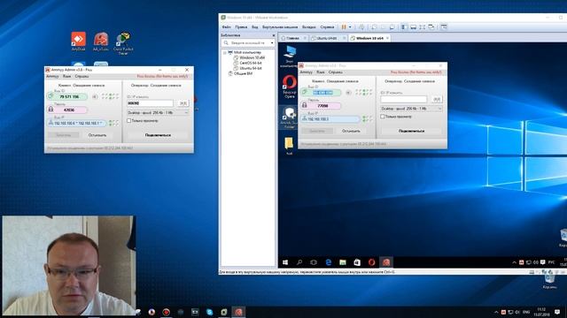Click Skype icon in host taskbar

[x=210, y=312]
